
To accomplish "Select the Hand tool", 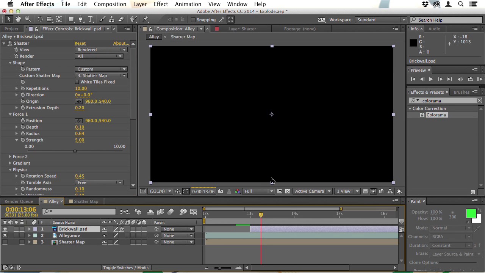I will [x=19, y=19].
